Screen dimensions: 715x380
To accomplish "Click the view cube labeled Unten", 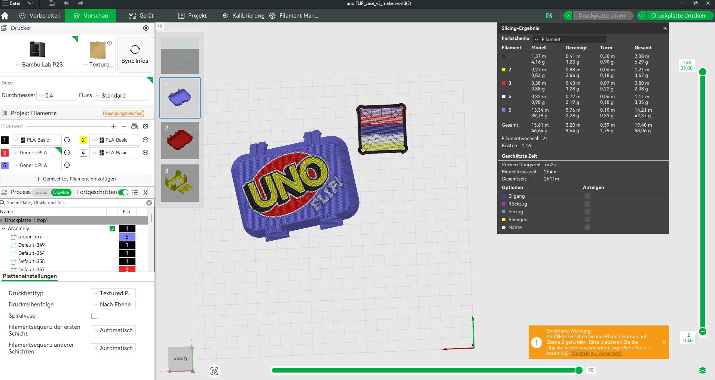I will [180, 359].
